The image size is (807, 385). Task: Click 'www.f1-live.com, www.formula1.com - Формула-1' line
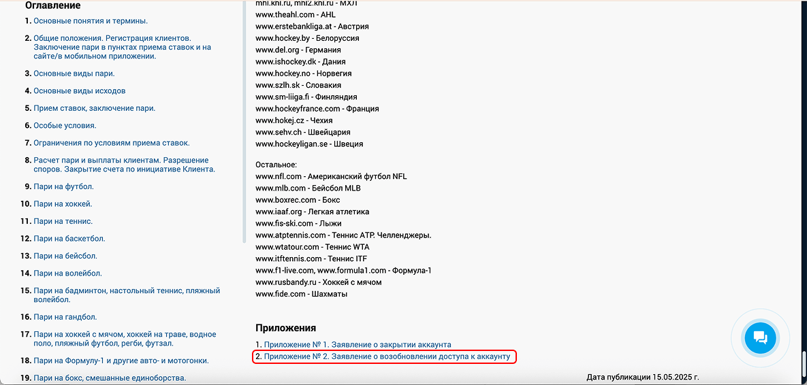tap(343, 271)
